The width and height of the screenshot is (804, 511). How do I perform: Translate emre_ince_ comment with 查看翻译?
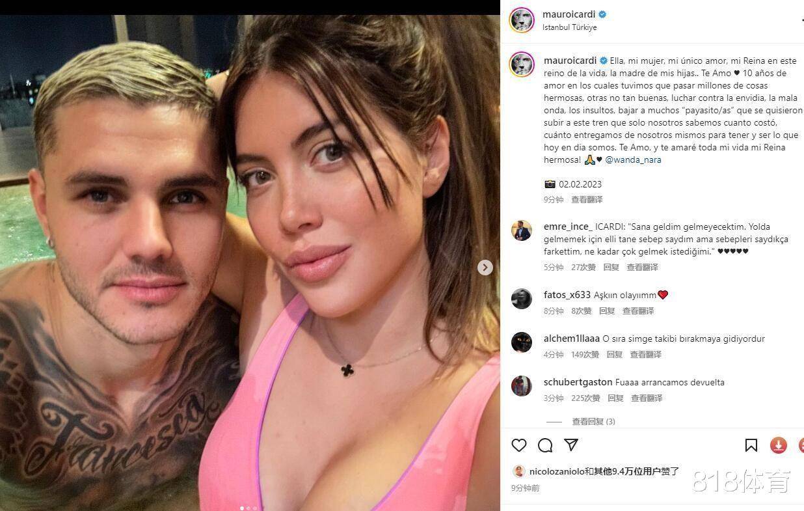642,268
